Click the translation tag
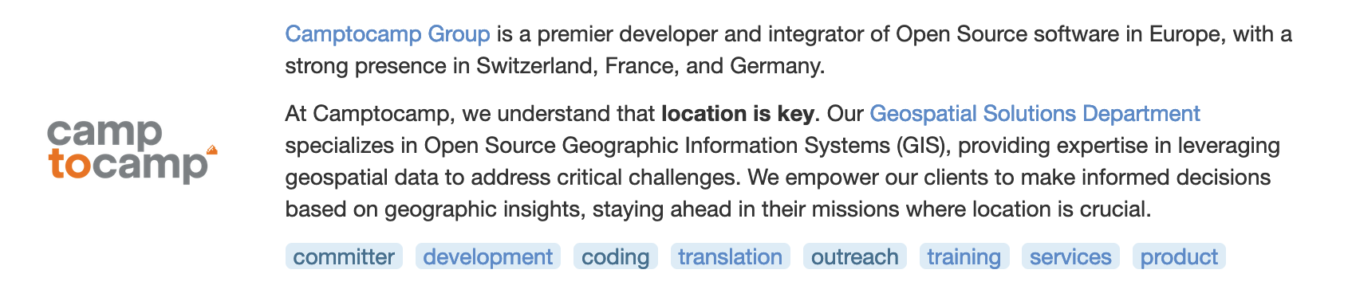Image resolution: width=1348 pixels, height=301 pixels. click(x=731, y=256)
